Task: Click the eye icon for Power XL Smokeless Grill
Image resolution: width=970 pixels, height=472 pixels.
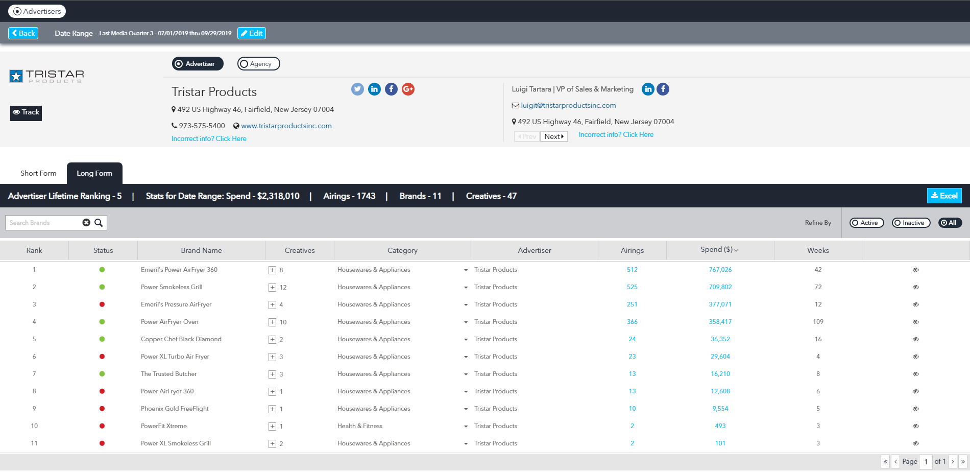Action: [916, 443]
